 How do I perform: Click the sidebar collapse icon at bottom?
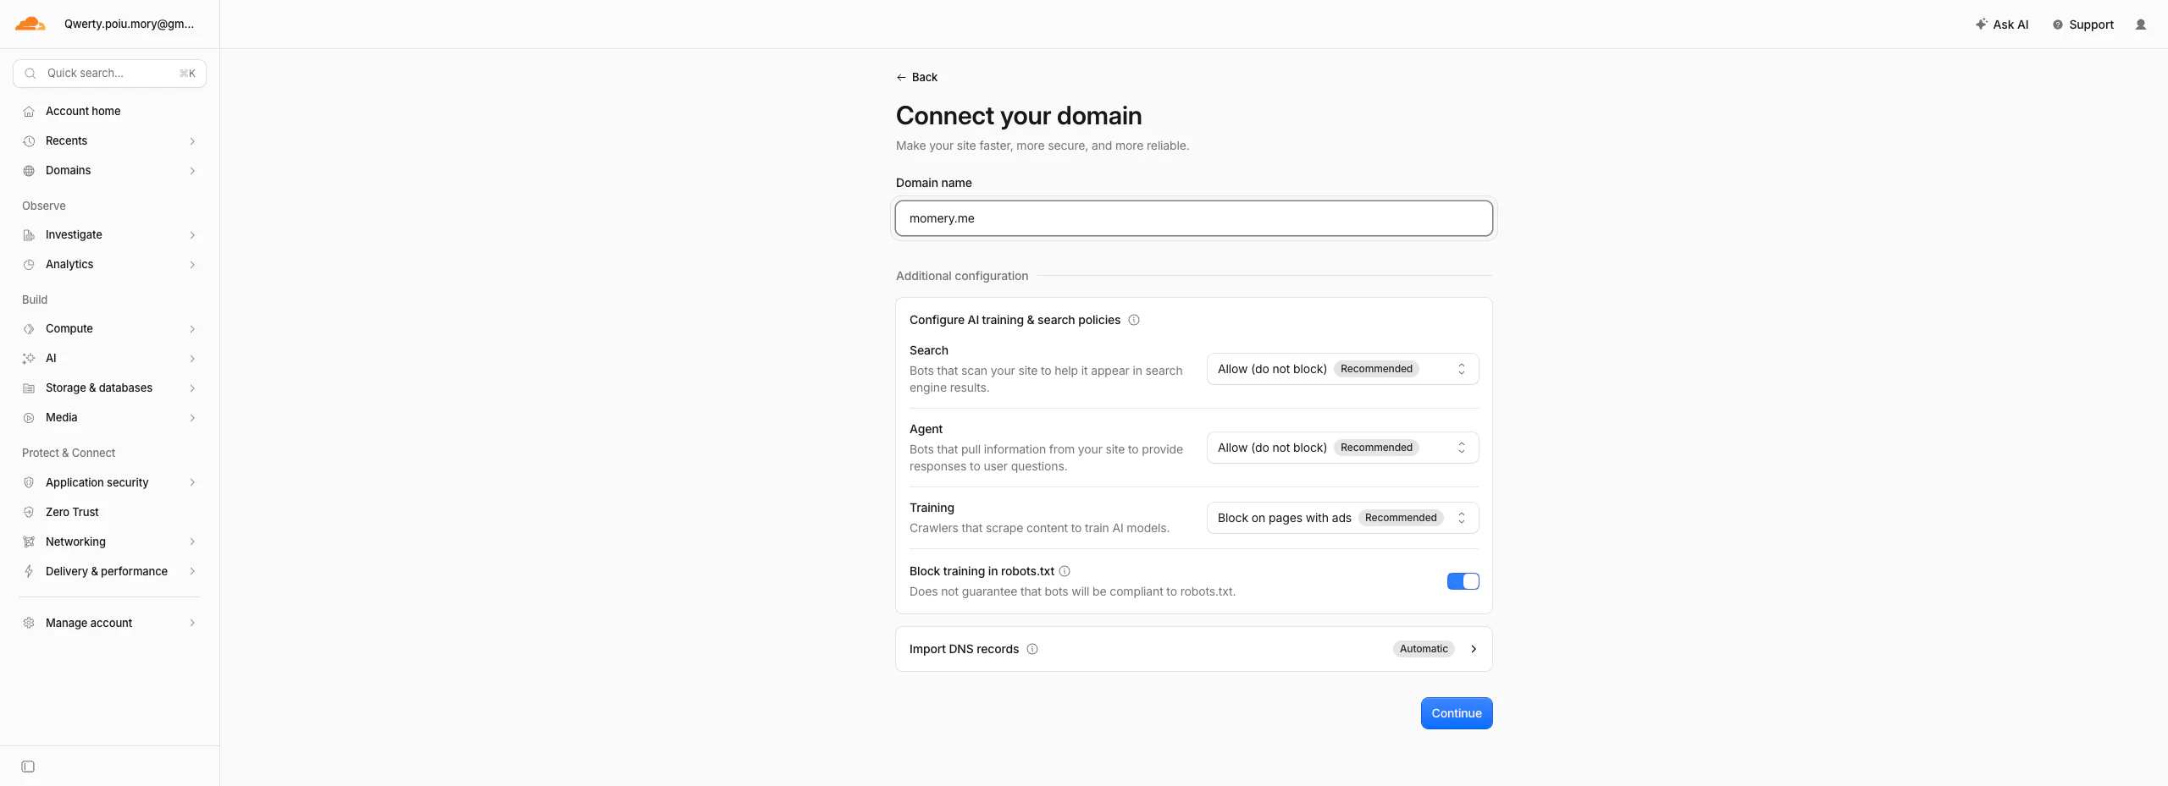28,767
